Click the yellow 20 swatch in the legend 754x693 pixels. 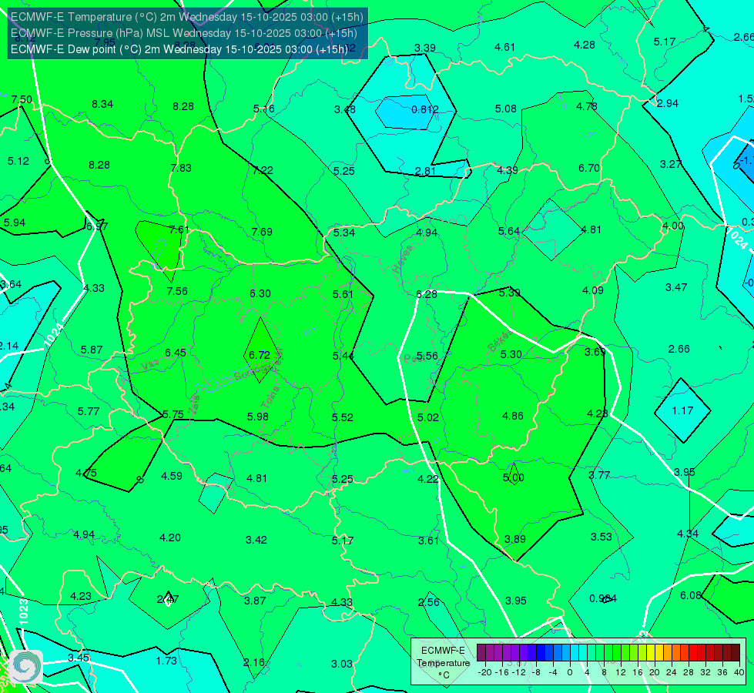[651, 652]
